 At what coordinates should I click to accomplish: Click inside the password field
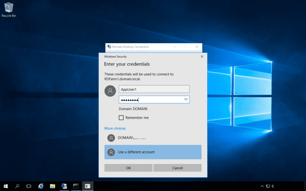pos(149,99)
